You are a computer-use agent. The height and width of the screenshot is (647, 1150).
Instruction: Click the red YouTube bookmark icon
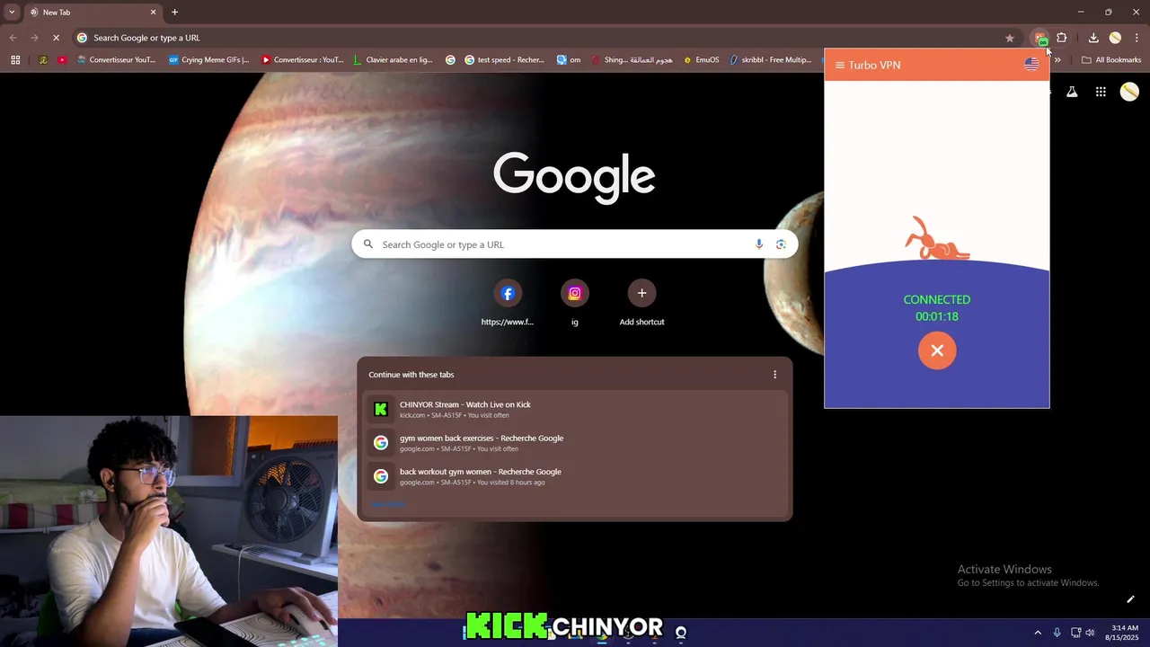[x=61, y=60]
